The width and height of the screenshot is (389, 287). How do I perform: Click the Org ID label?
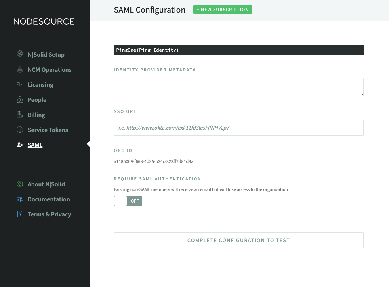(x=123, y=151)
